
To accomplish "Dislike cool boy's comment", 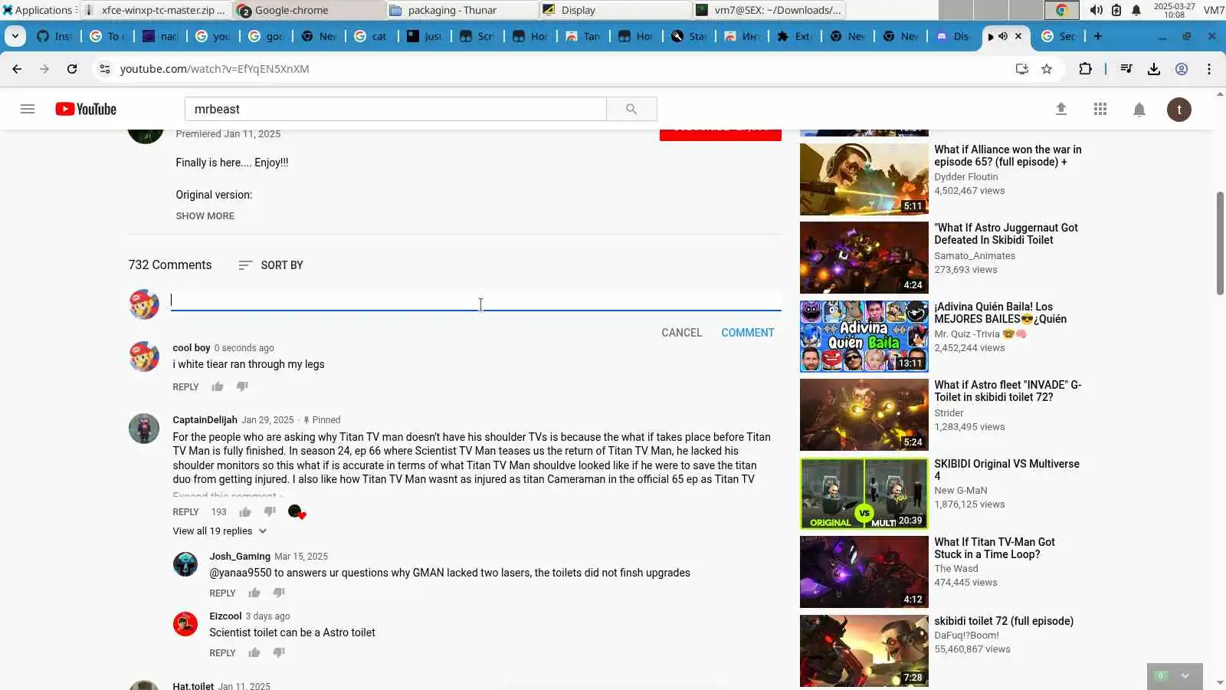I will [242, 386].
